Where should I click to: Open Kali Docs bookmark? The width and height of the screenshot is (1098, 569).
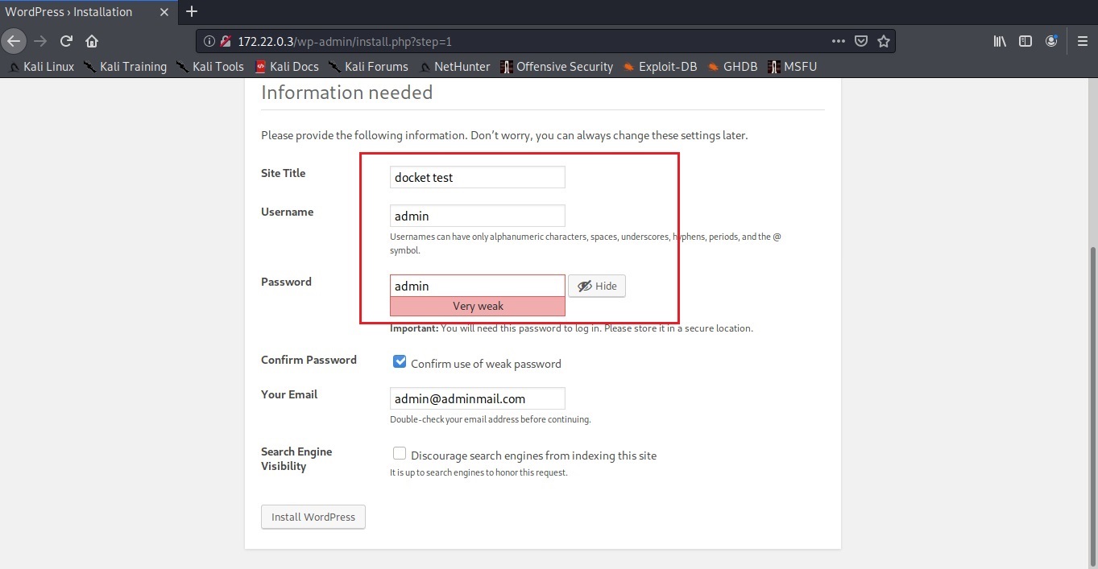click(287, 67)
